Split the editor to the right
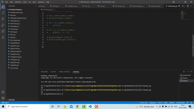This screenshot has height=109, width=194. coord(188,6)
